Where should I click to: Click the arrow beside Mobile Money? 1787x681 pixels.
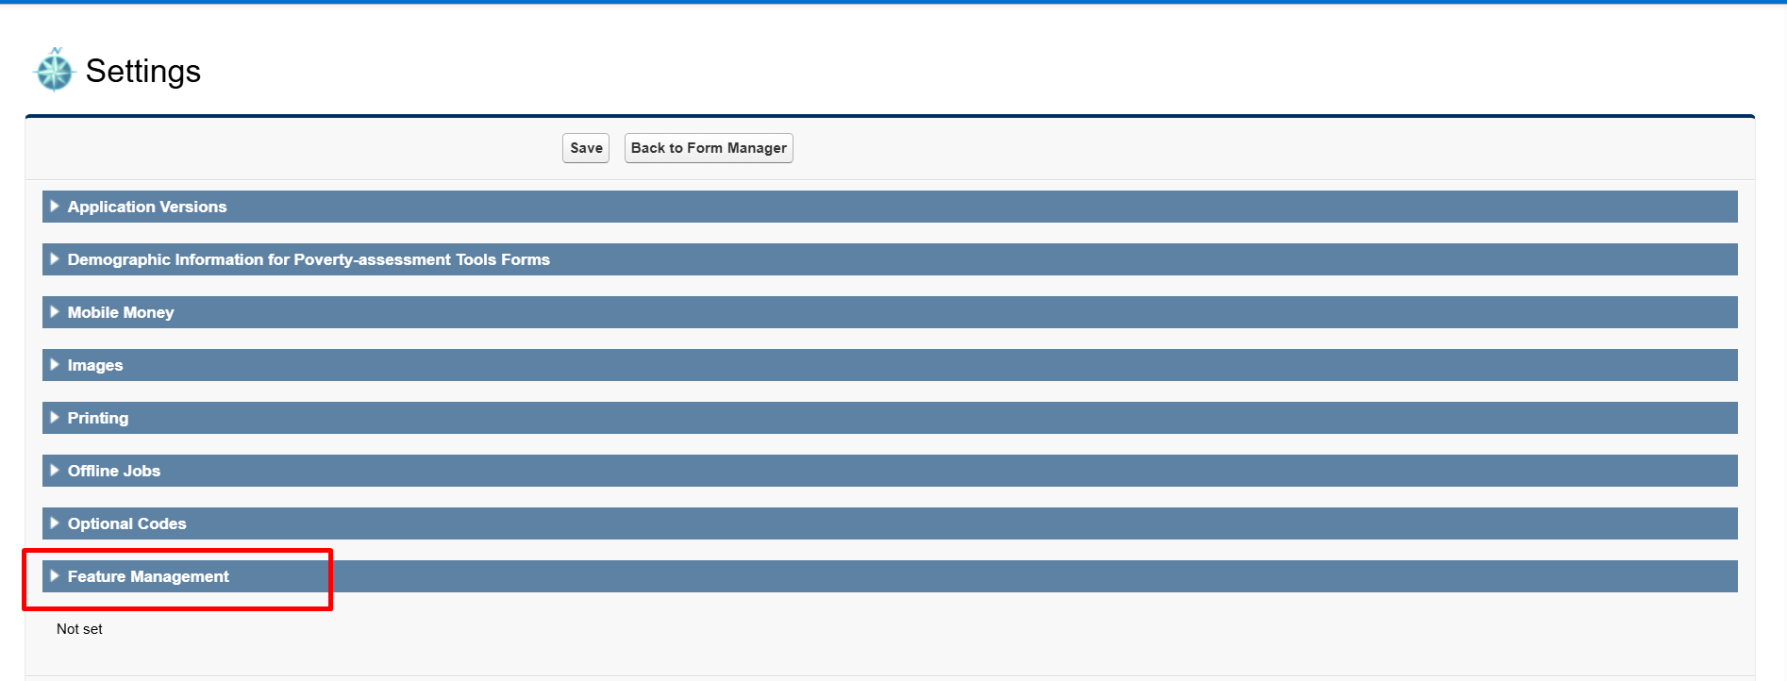click(55, 312)
